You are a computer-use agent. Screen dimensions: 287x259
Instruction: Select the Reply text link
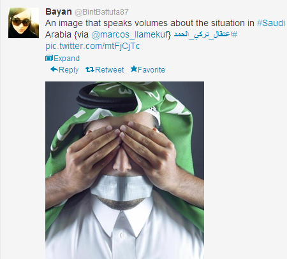(x=68, y=70)
